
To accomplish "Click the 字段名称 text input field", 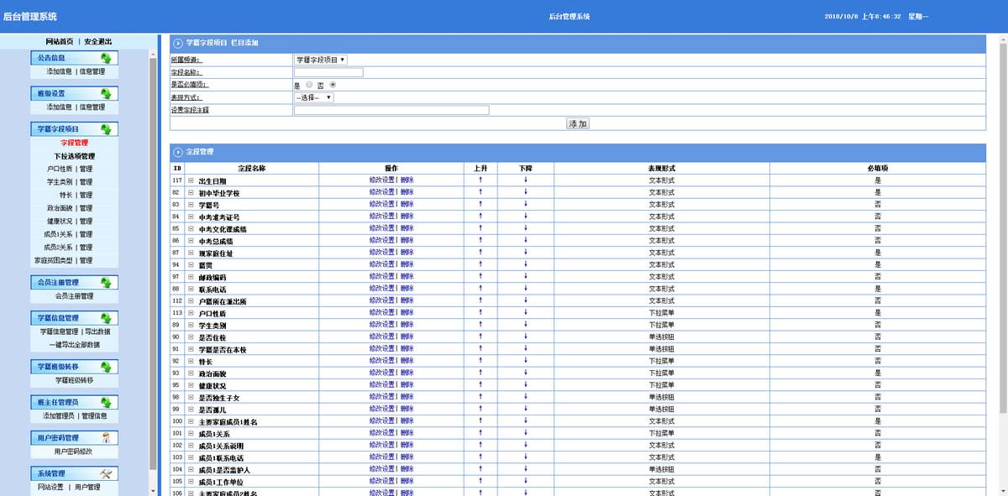I will pos(328,72).
